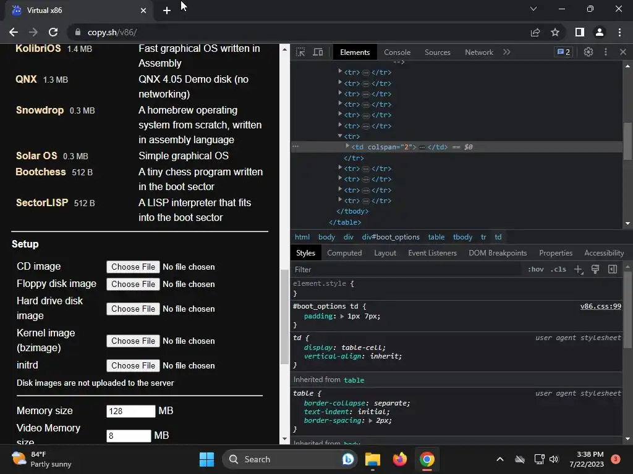This screenshot has height=474, width=633.
Task: Click the styles Filter field
Action: pos(406,269)
